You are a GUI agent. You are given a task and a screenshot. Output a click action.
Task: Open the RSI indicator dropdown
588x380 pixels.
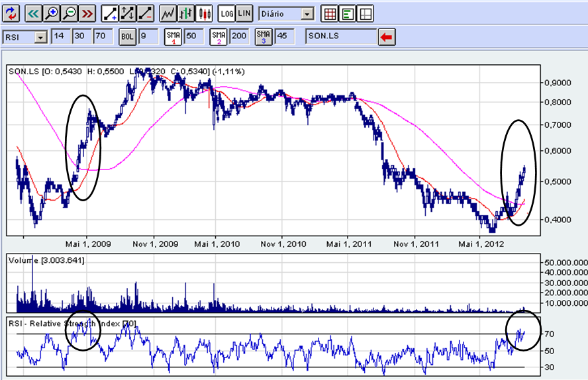click(x=40, y=37)
